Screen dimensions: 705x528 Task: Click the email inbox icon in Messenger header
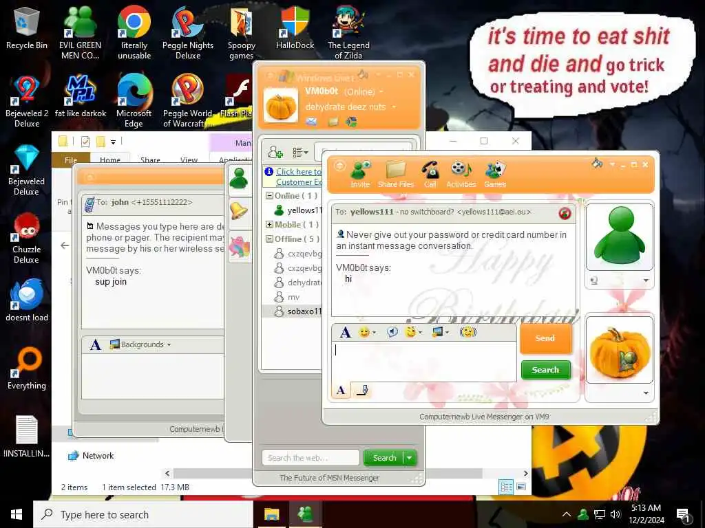point(311,122)
